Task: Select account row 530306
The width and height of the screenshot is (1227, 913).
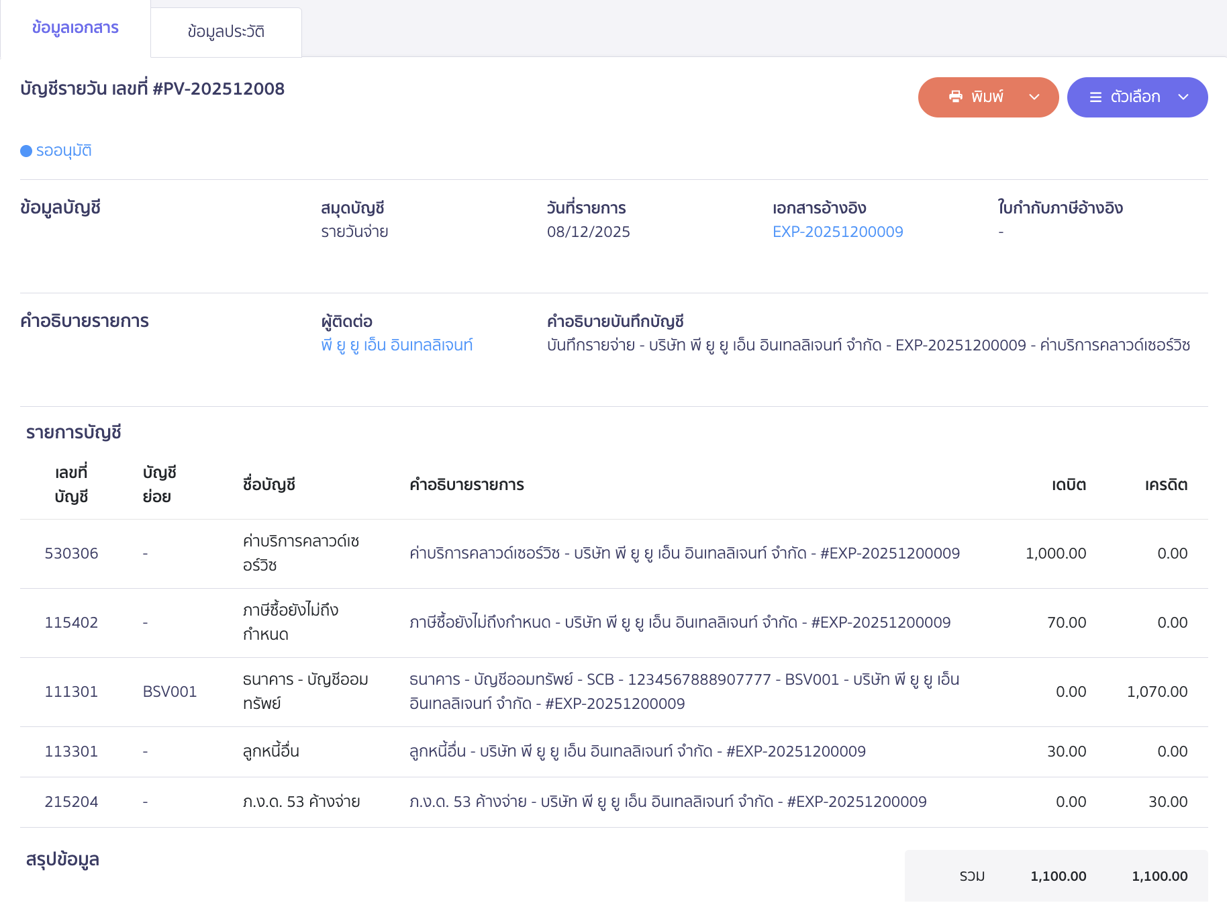Action: point(71,553)
